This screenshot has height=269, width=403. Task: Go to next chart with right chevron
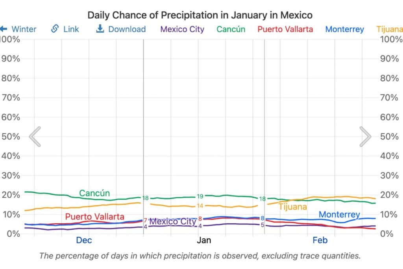(x=365, y=136)
